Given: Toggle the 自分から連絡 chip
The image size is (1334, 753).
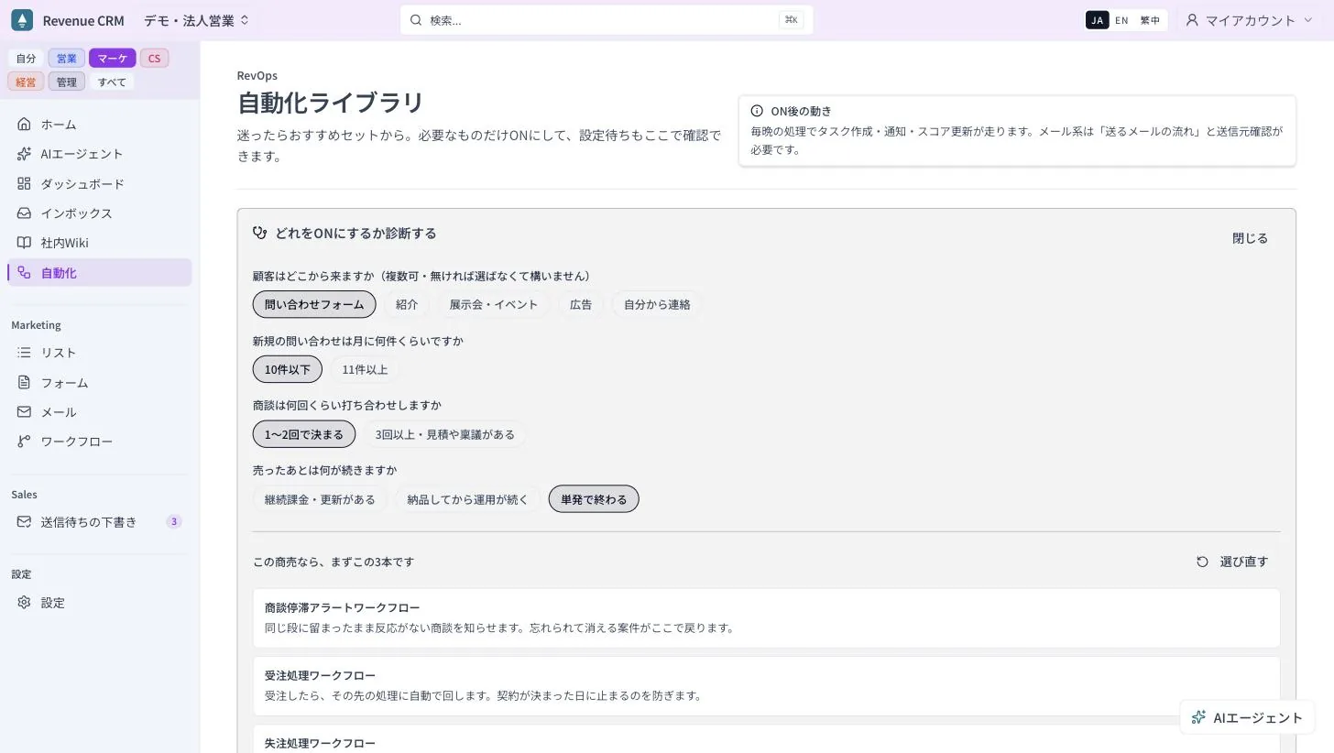Looking at the screenshot, I should click(657, 304).
